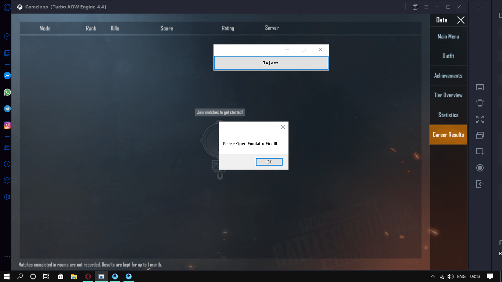The height and width of the screenshot is (282, 502).
Task: Click the Rank column header
Action: pyautogui.click(x=91, y=28)
